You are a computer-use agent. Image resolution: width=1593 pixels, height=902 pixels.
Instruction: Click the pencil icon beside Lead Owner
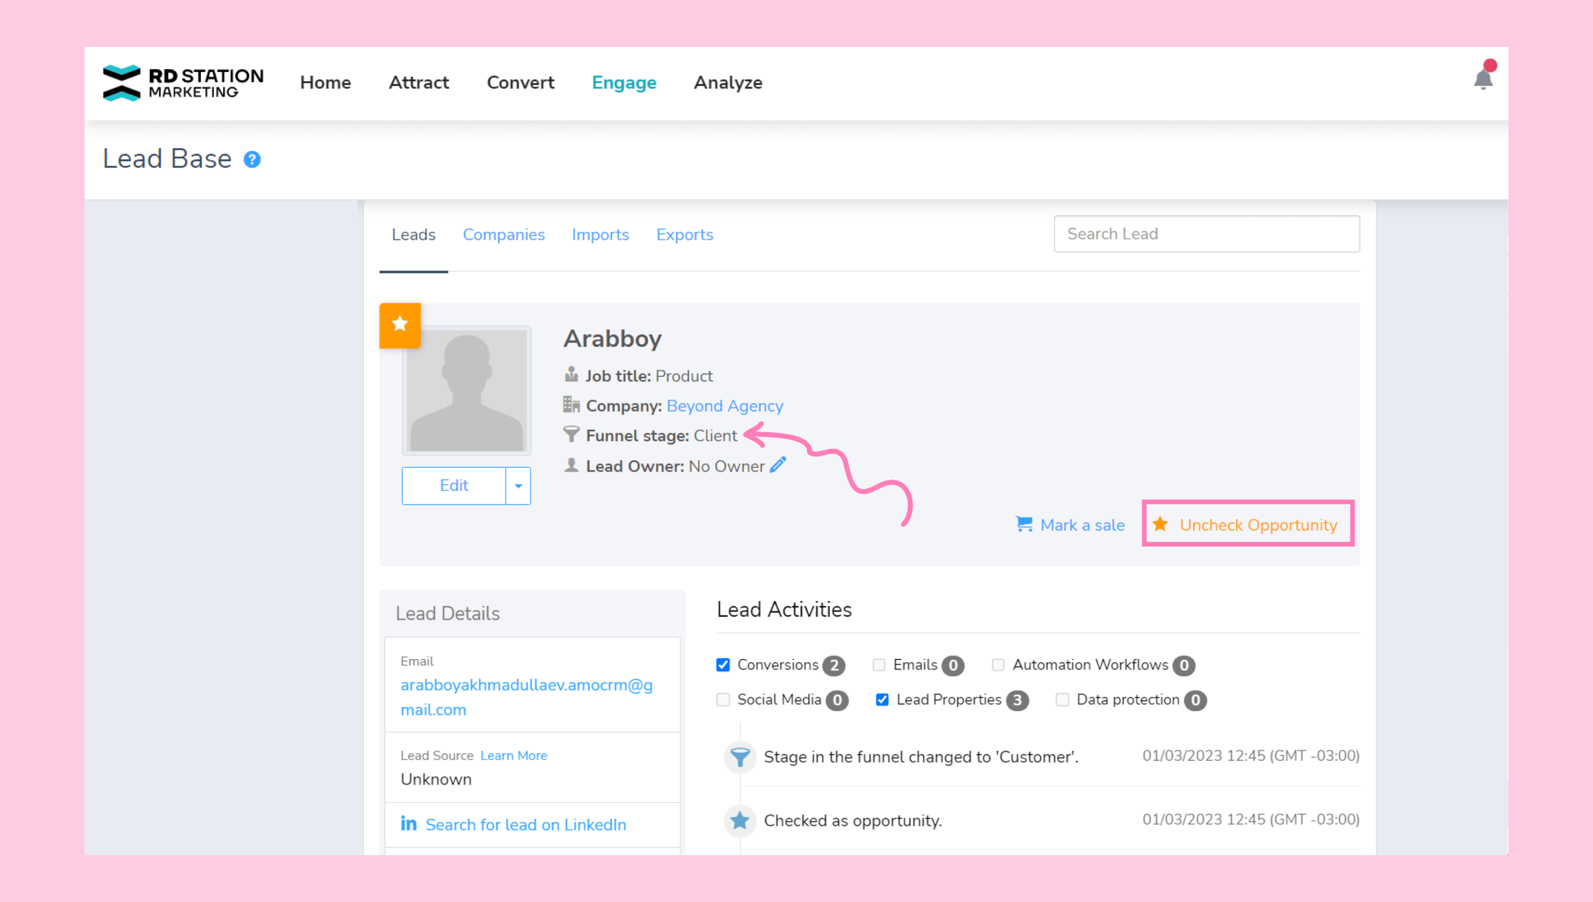(x=778, y=465)
